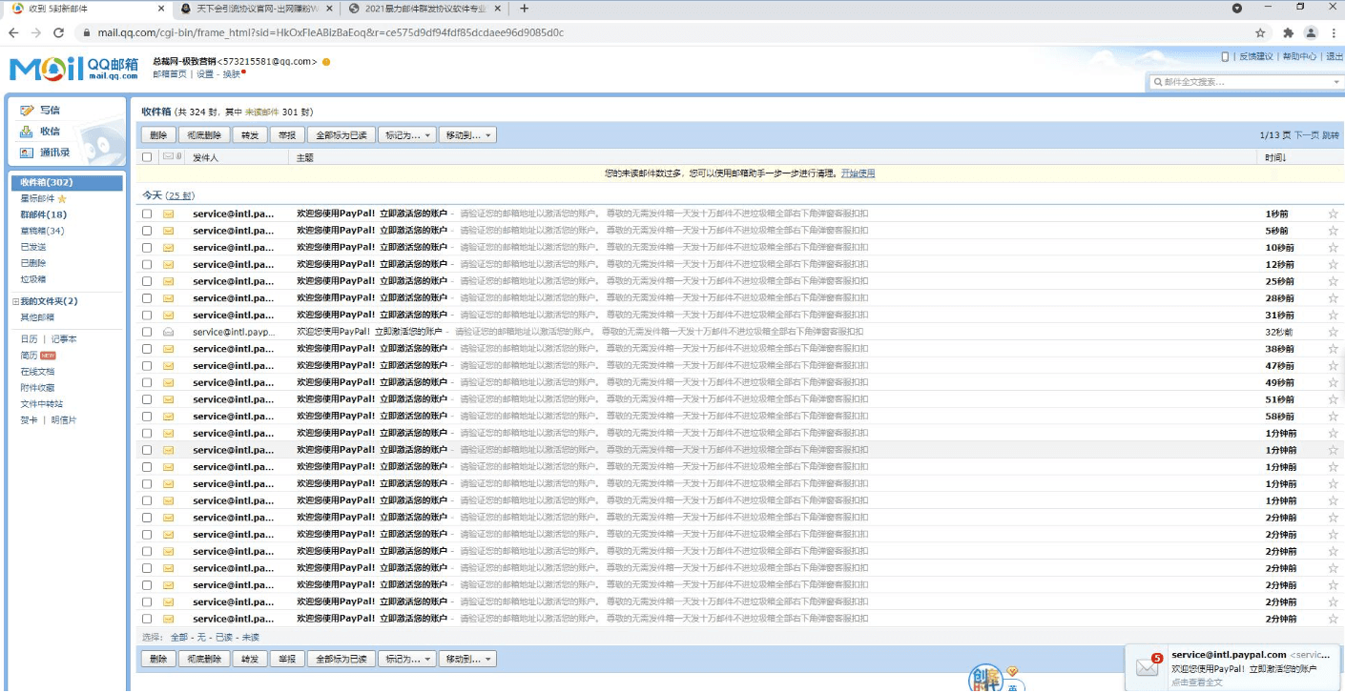Star the message received 1秒前
Image resolution: width=1345 pixels, height=693 pixels.
[x=1333, y=214]
